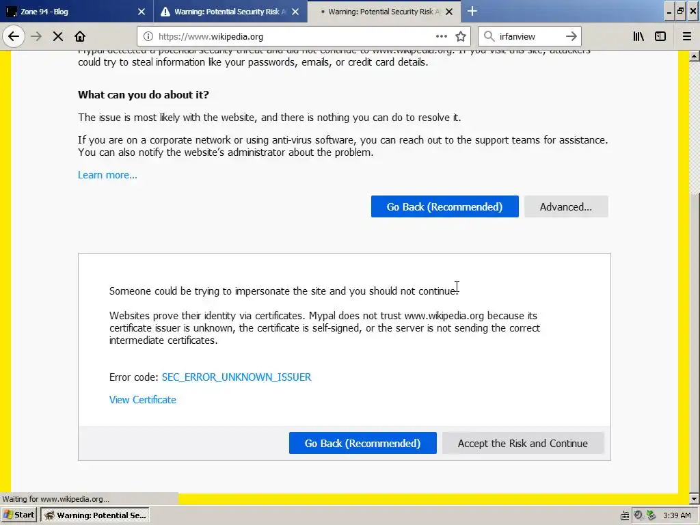Viewport: 700px width, 525px height.
Task: Open the hamburger application menu
Action: 687,37
